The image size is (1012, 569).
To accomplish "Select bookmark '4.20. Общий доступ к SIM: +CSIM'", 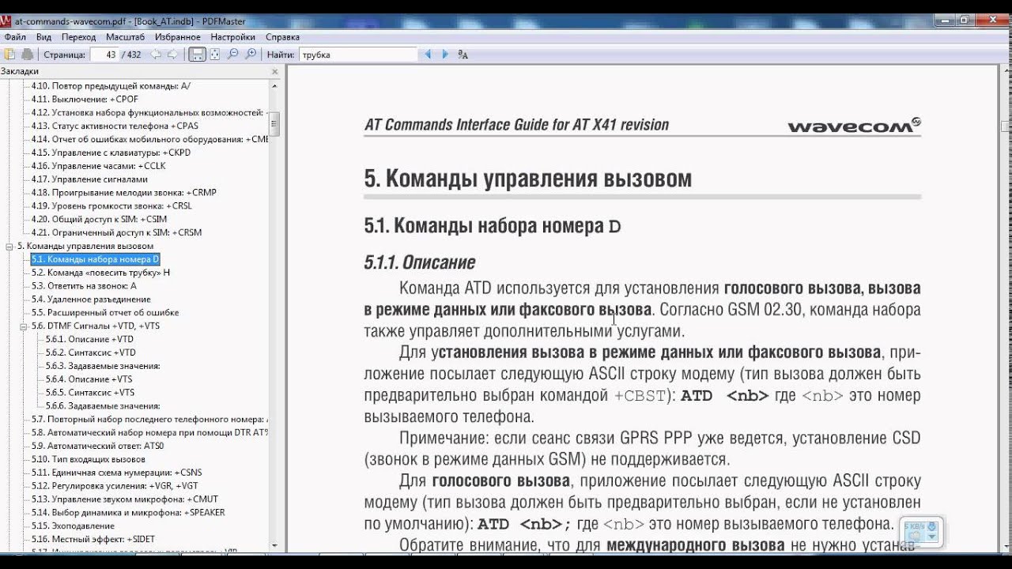I will 100,219.
